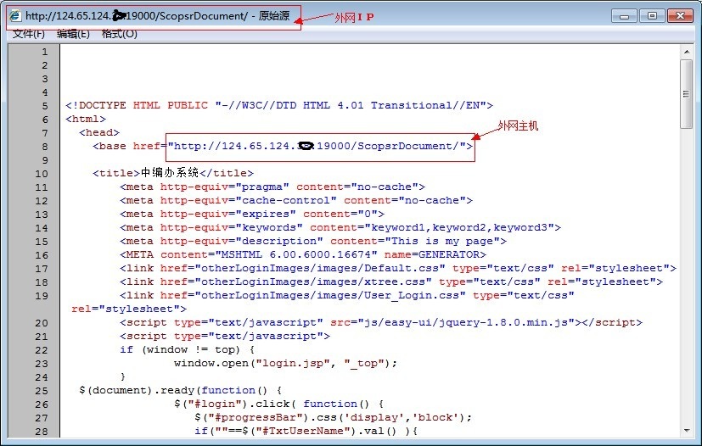Click the jquery-1.8.0.min.js script line
702x446 pixels.
pyautogui.click(x=381, y=322)
